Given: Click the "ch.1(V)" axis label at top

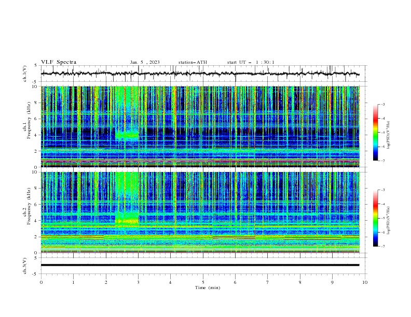Looking at the screenshot, I should click(25, 74).
